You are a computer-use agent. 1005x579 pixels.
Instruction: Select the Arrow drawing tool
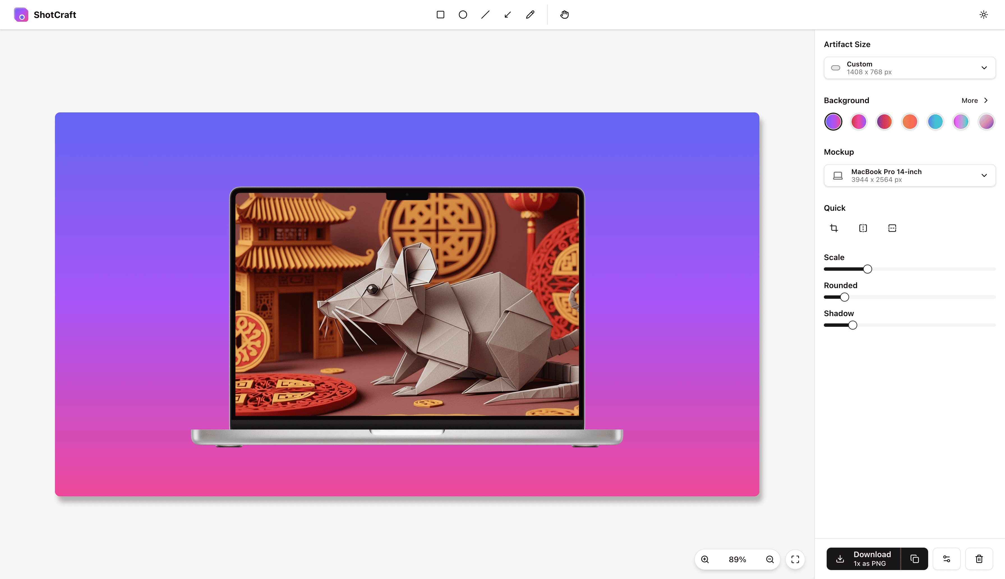(507, 15)
